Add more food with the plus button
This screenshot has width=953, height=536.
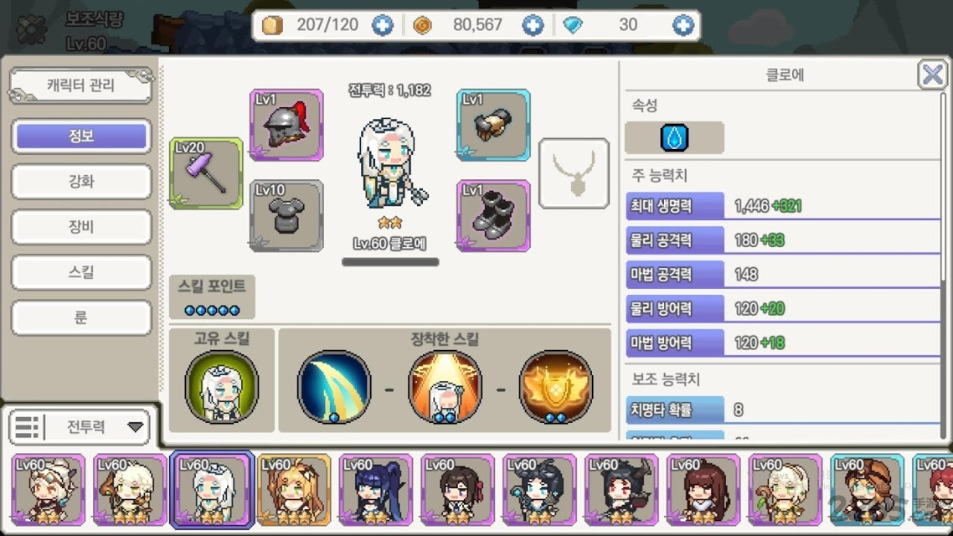click(383, 25)
